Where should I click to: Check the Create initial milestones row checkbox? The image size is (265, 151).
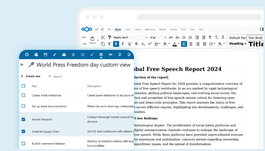pos(23,95)
